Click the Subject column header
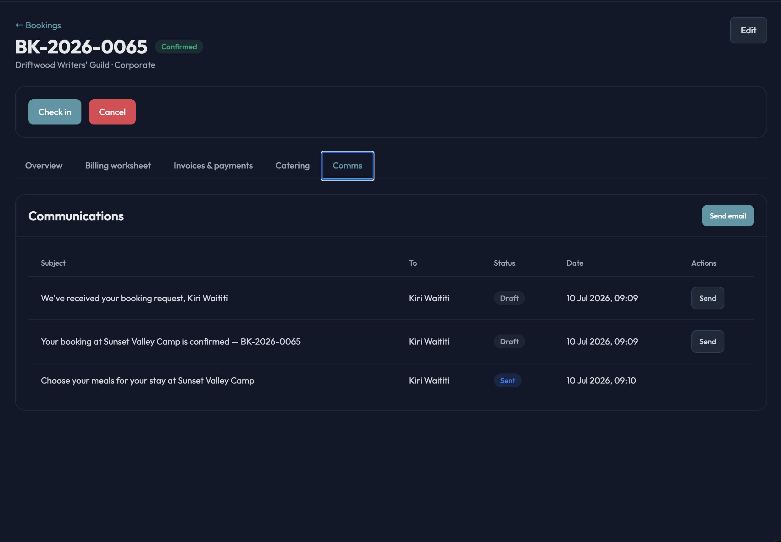The height and width of the screenshot is (542, 781). pos(53,263)
